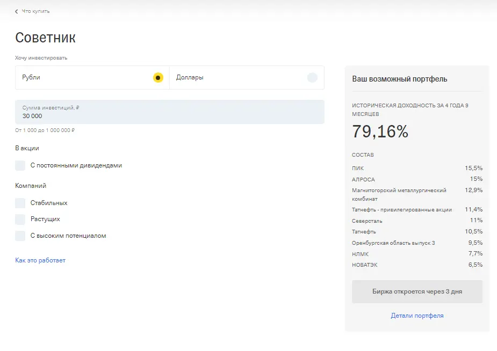
Task: Click the АЛРОСА portfolio row
Action: point(417,179)
